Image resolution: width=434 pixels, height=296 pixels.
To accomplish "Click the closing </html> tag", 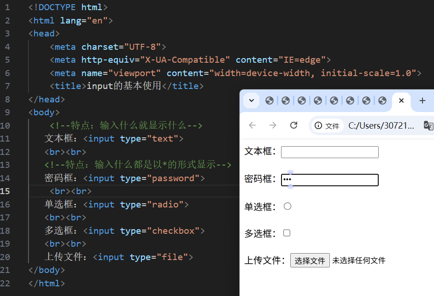I will tap(47, 283).
